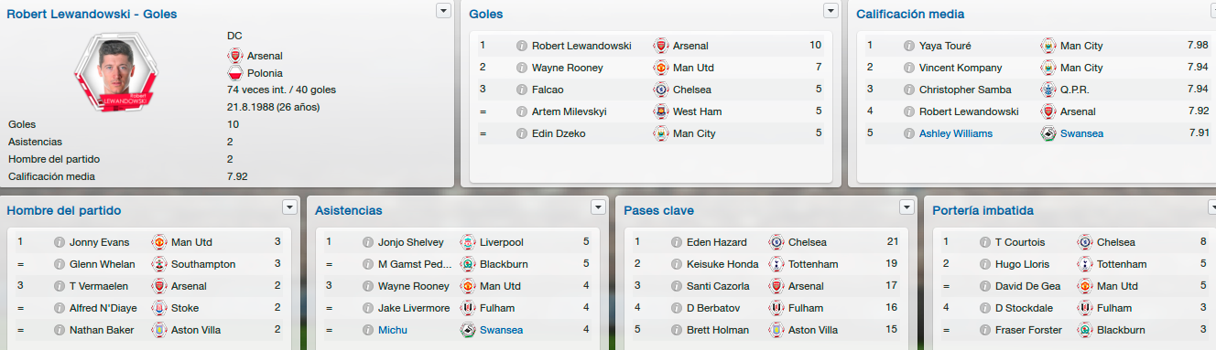The height and width of the screenshot is (350, 1216).
Task: Click info icon beside T Courtois
Action: coord(985,242)
